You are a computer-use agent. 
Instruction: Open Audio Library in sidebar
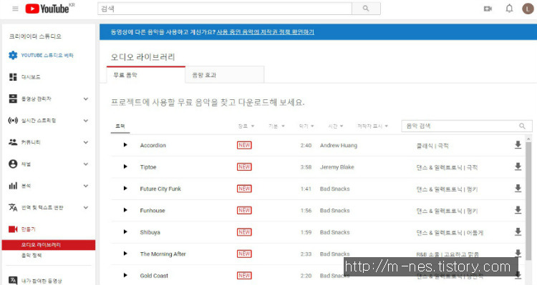click(49, 245)
